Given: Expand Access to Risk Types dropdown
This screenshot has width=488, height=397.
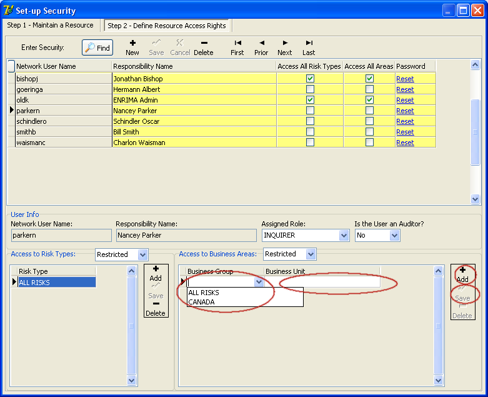Looking at the screenshot, I should tap(142, 254).
